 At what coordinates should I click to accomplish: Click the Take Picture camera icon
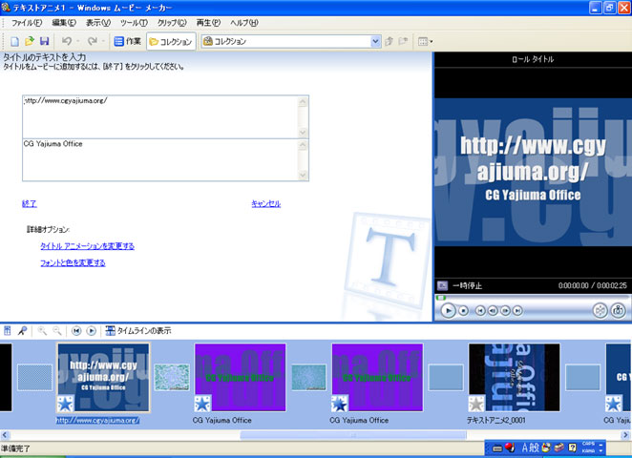[618, 310]
